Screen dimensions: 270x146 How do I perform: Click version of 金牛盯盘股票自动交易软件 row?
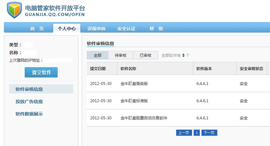tap(202, 118)
